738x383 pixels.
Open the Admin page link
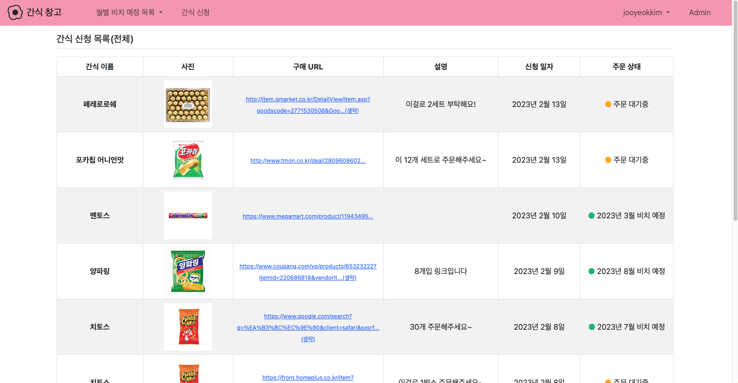click(x=699, y=13)
